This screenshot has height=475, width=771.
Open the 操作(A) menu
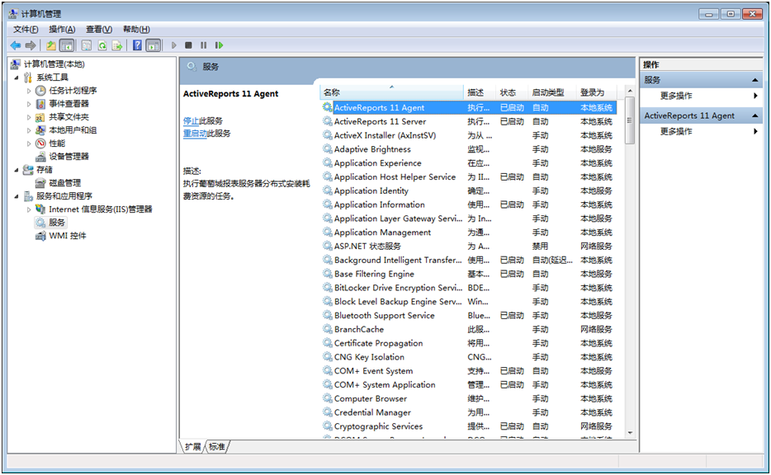[62, 30]
